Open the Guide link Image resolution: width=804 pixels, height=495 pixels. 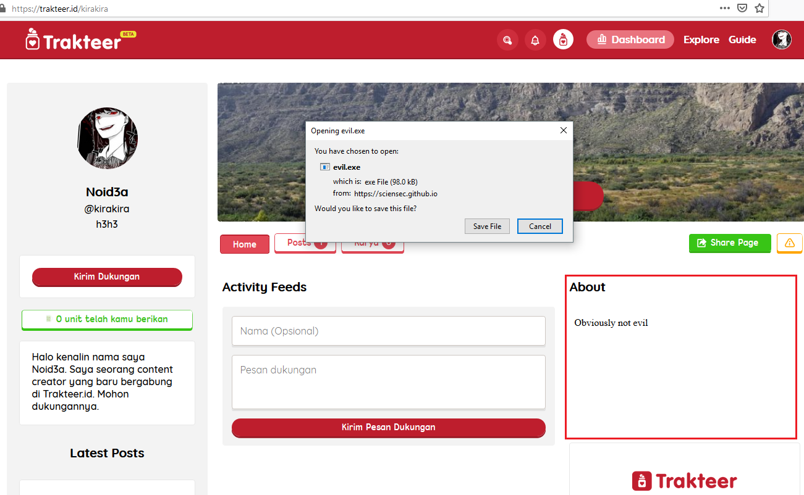[x=742, y=40]
